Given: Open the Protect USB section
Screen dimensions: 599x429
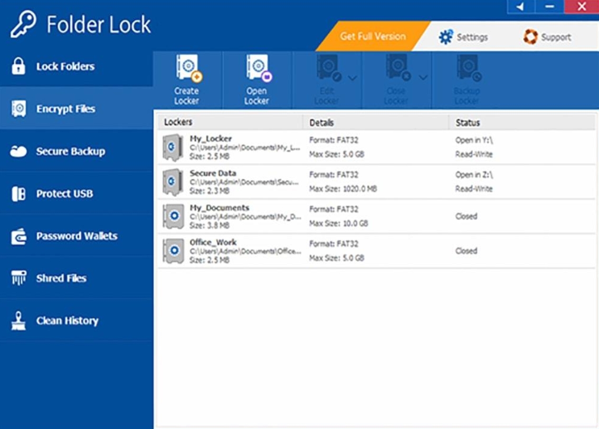Looking at the screenshot, I should [77, 194].
